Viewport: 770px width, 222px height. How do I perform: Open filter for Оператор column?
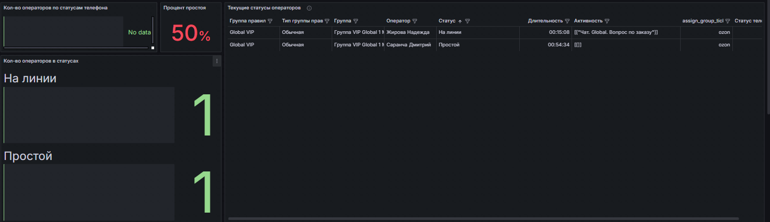[415, 21]
